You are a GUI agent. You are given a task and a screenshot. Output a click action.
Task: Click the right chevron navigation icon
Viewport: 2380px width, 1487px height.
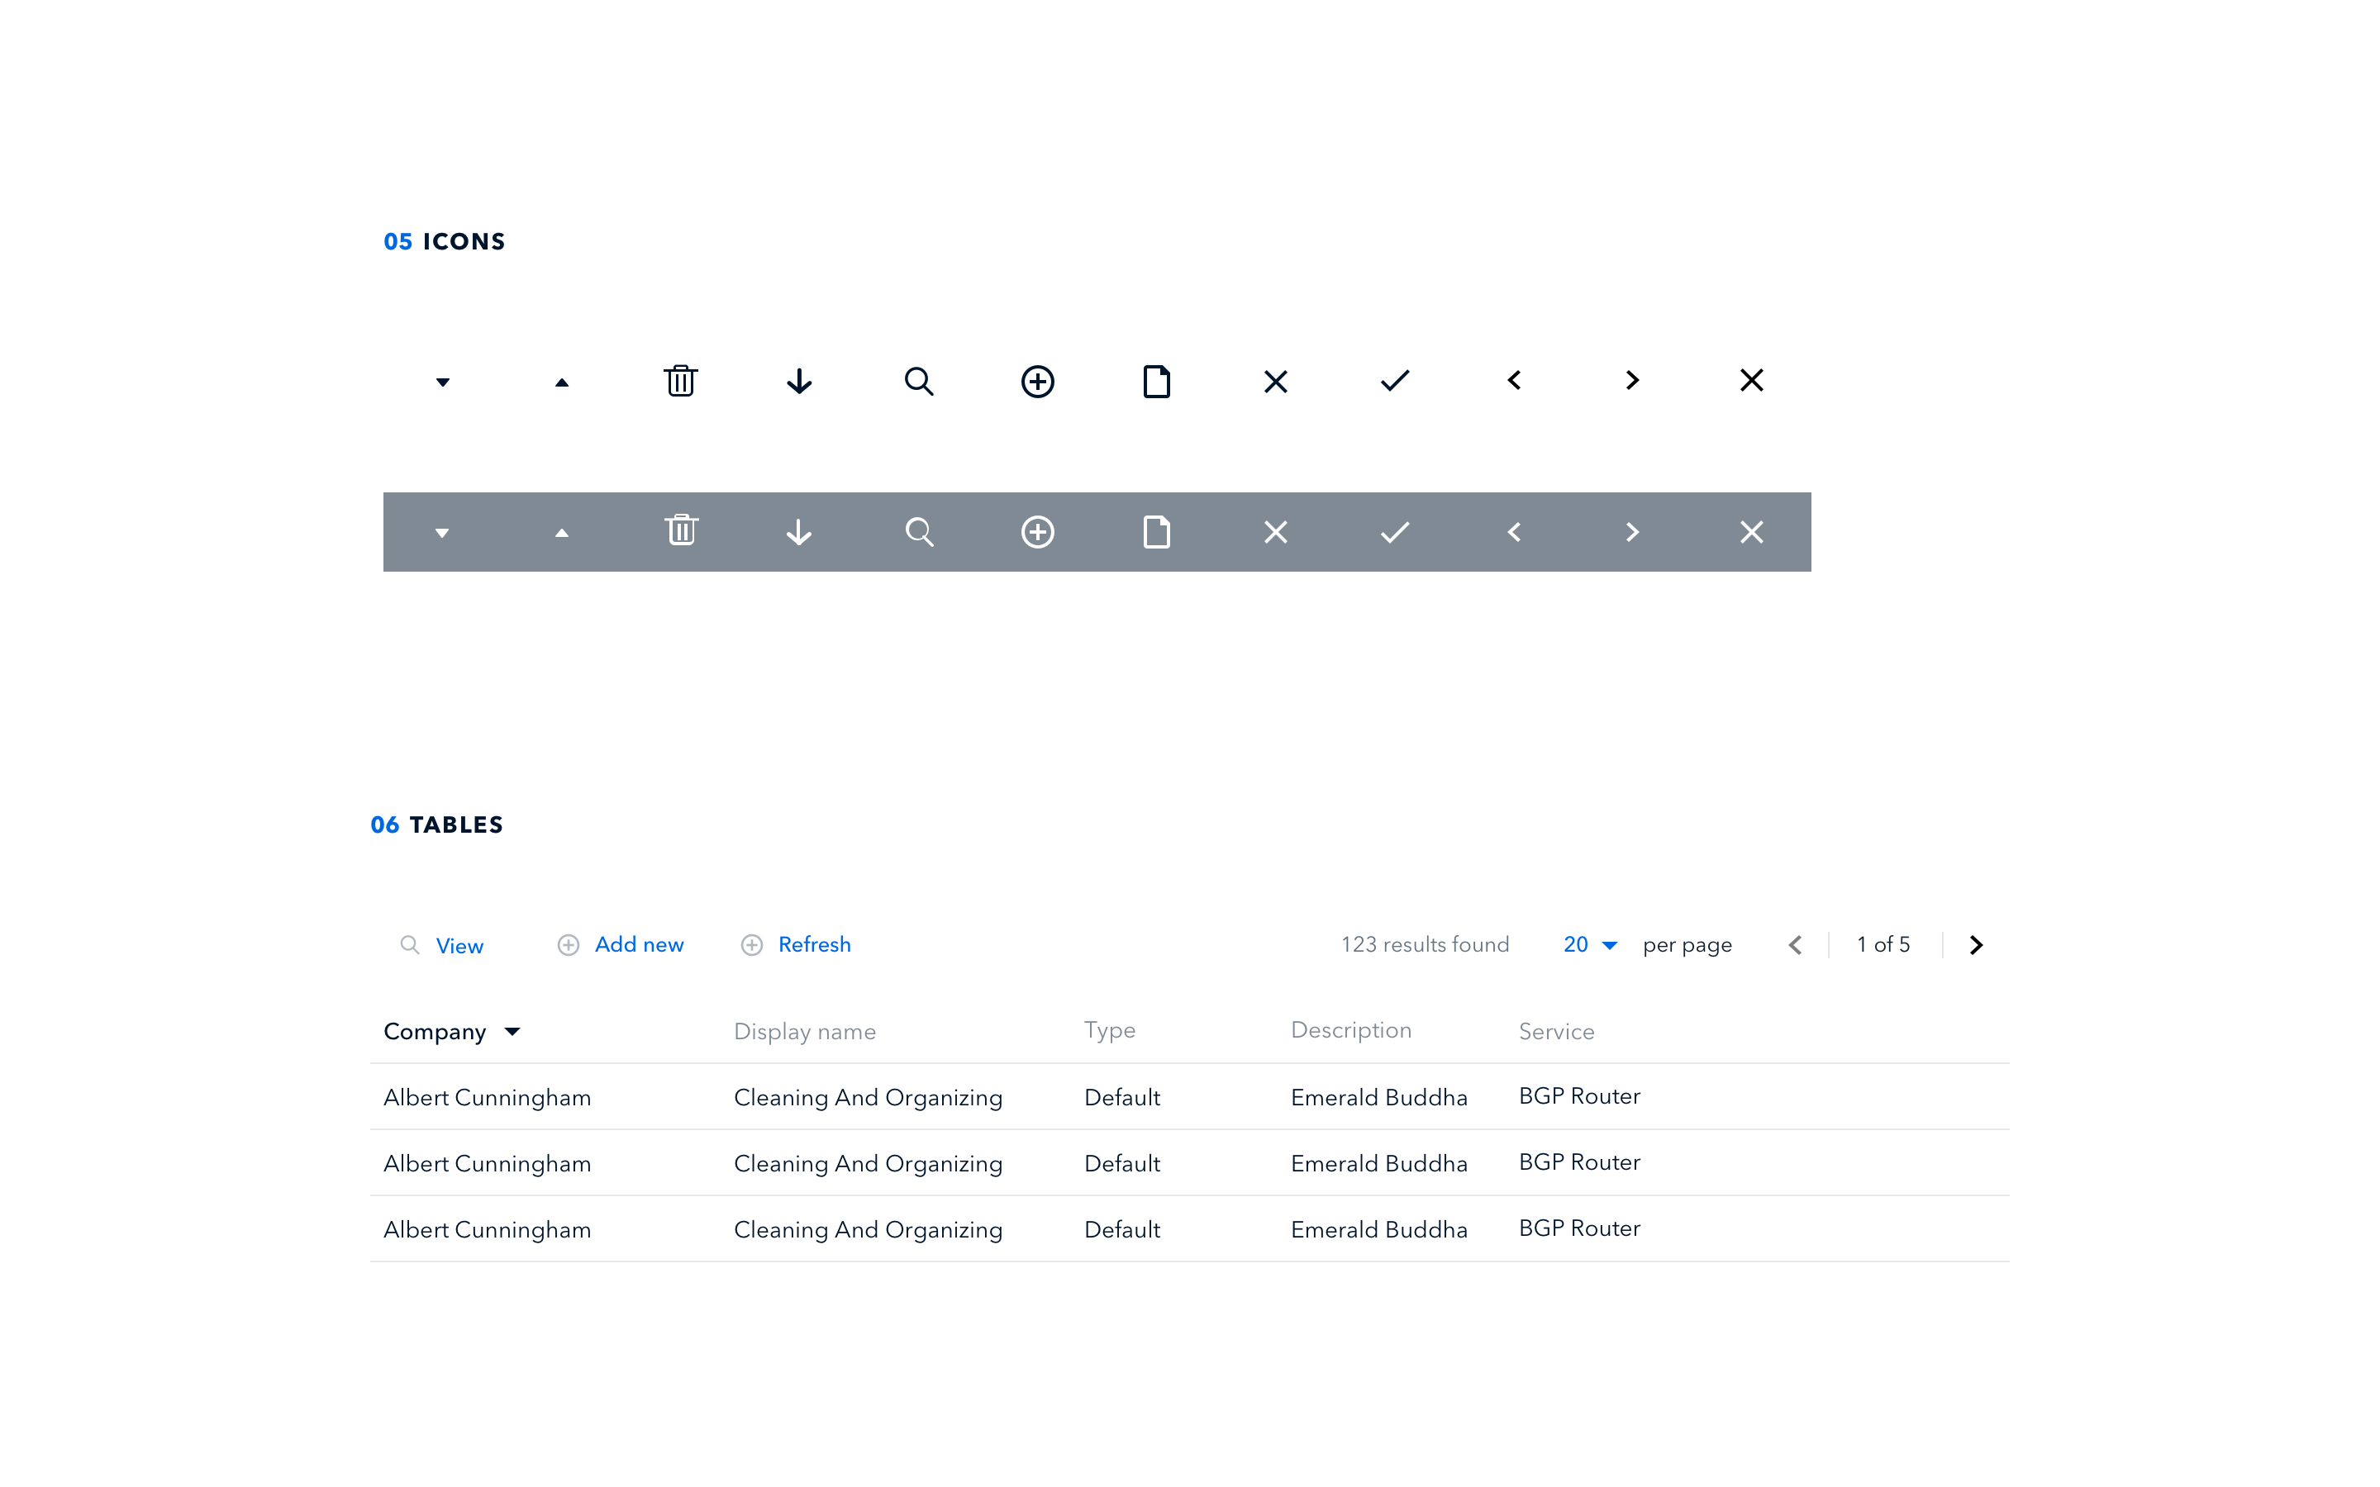[1976, 946]
